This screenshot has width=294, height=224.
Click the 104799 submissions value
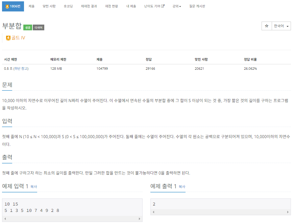click(102, 69)
